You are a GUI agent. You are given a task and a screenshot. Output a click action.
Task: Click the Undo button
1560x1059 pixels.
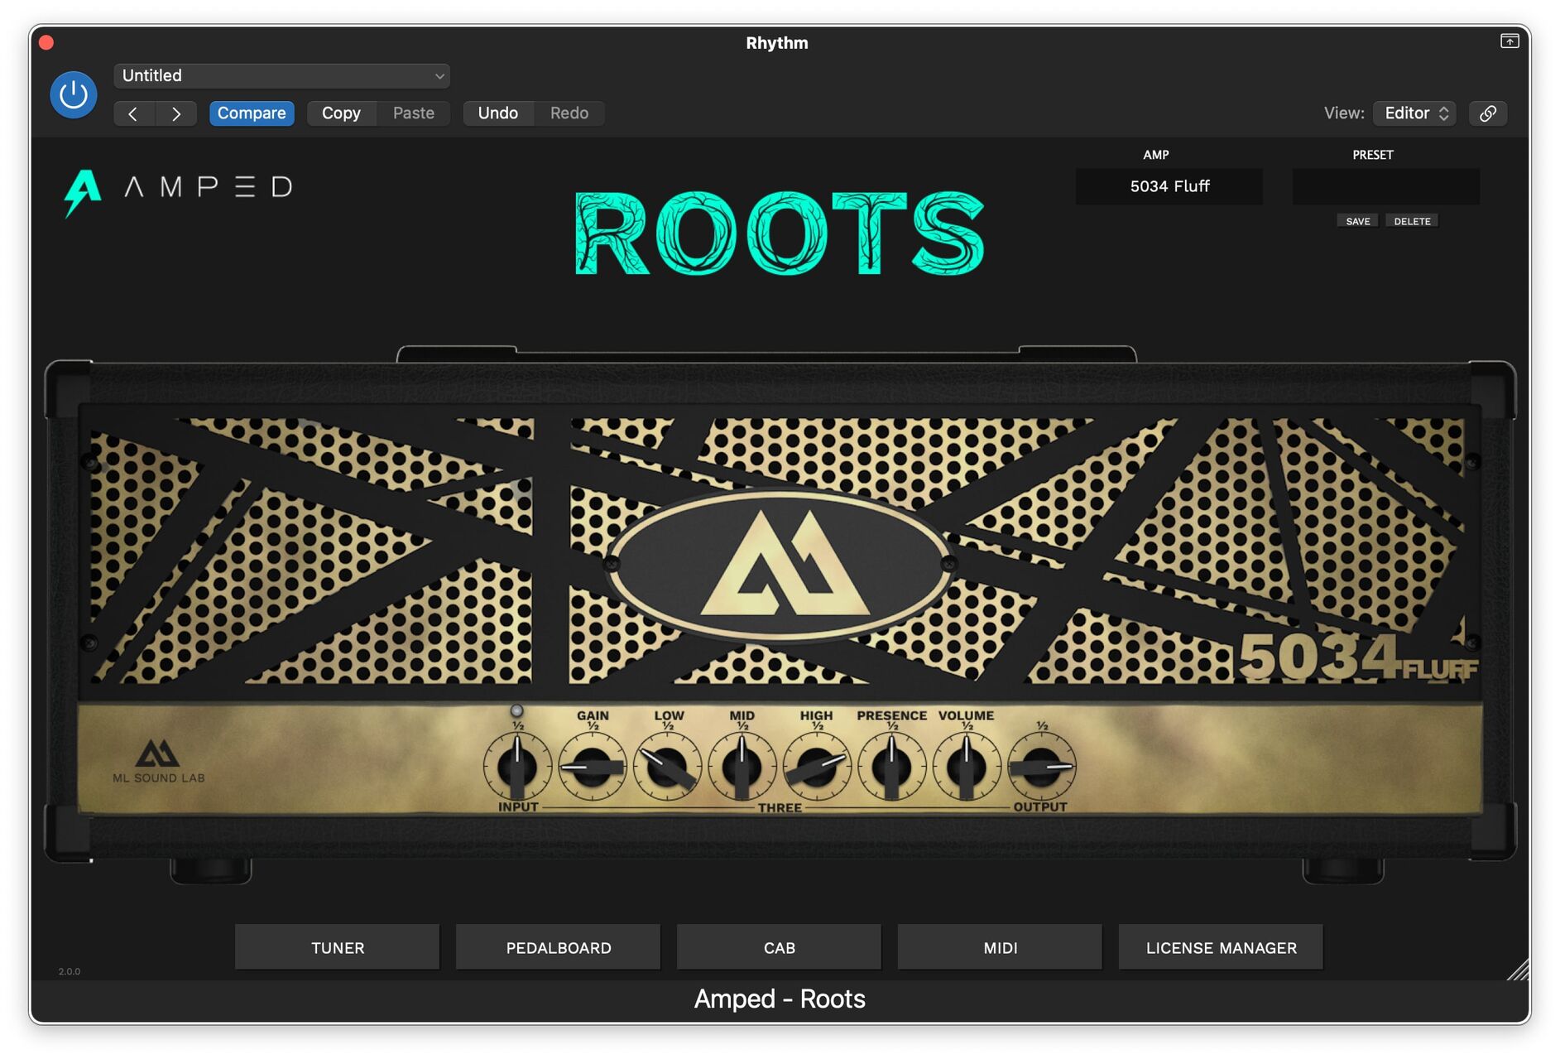[498, 113]
